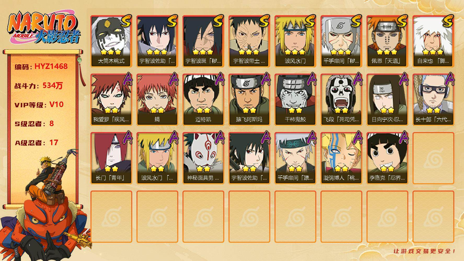The height and width of the screenshot is (261, 464).
Task: Click the VIP等级 V10 label
Action: pyautogui.click(x=39, y=105)
